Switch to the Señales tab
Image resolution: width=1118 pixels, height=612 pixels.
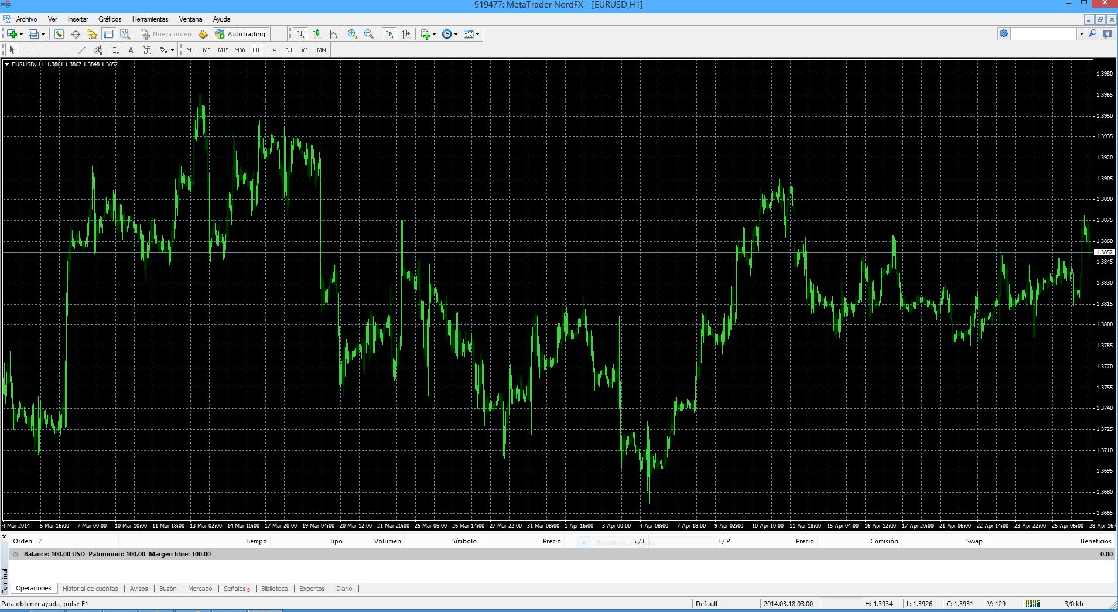(x=236, y=589)
